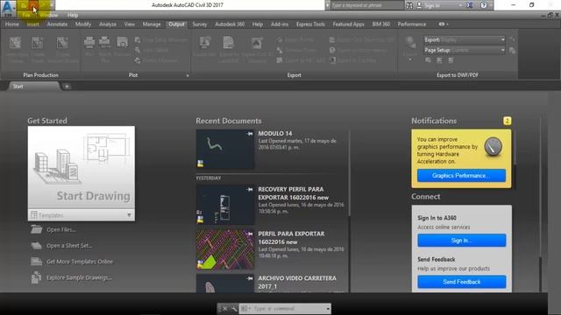Viewport: 561px width, 315px height.
Task: Click Start Drawing tile
Action: point(82,167)
